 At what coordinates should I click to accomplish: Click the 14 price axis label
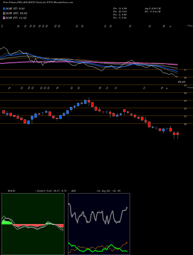pos(185,93)
